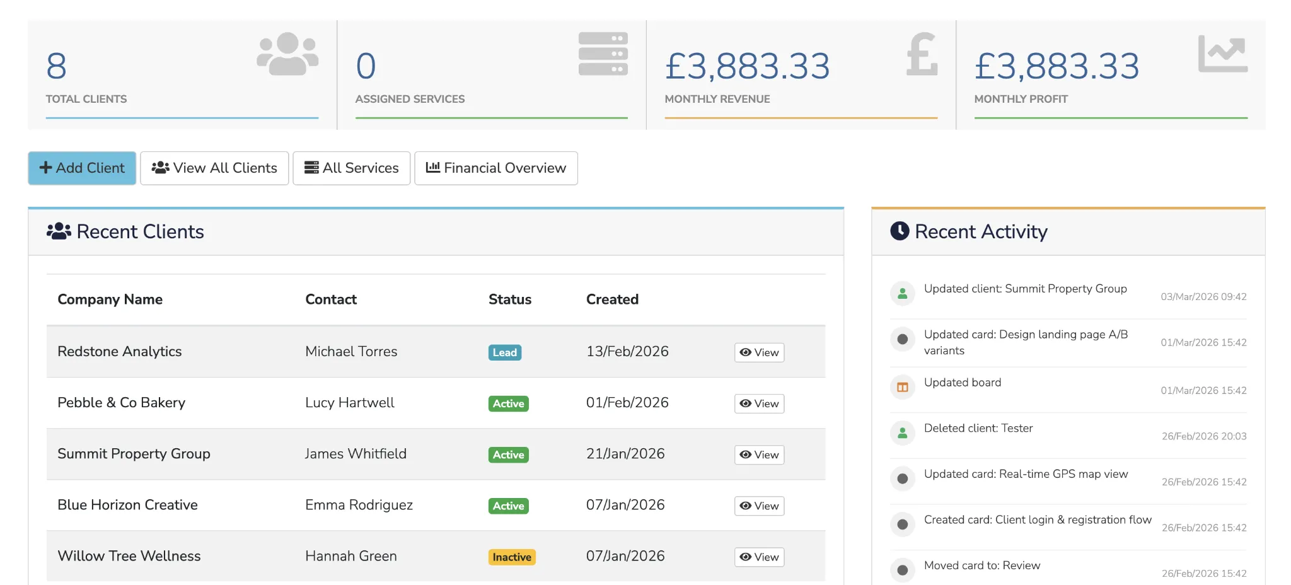
Task: Click the Lead badge for Redstone Analytics
Action: [x=504, y=352]
